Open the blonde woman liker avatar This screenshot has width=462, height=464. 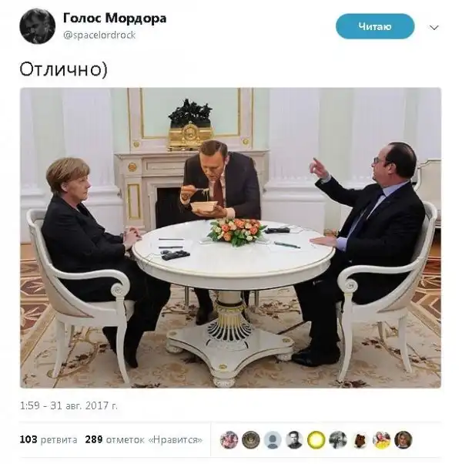pos(403,440)
